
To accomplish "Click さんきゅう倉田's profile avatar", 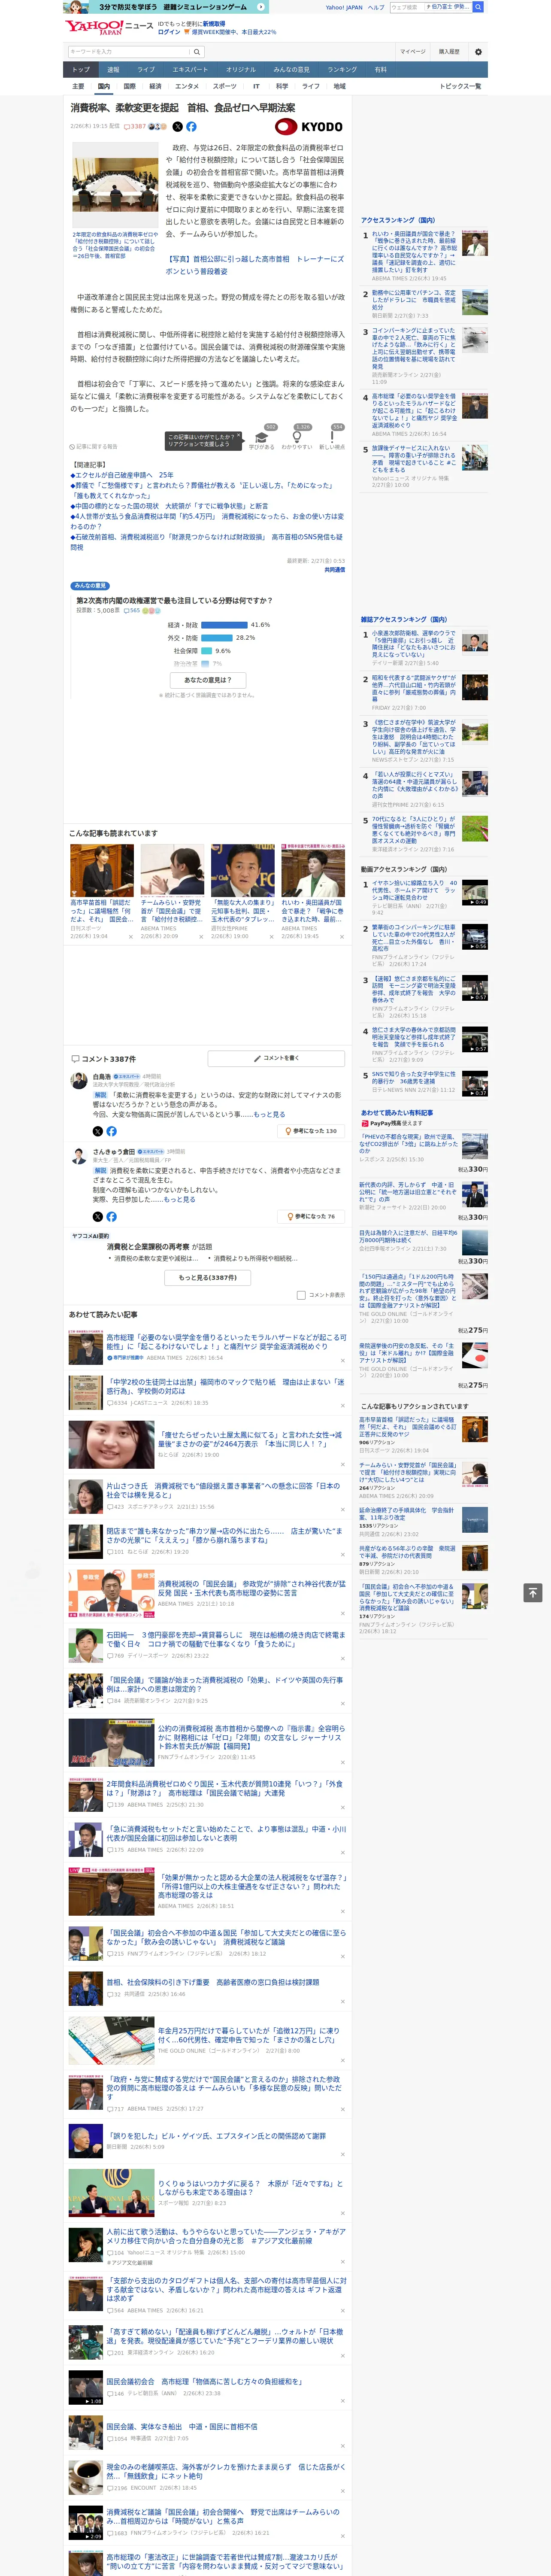I will [78, 1156].
